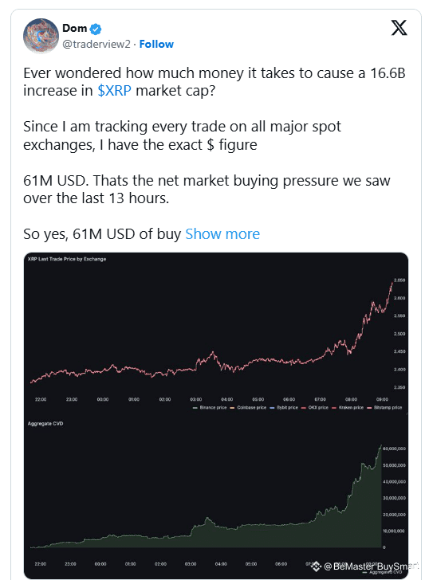Toggle Bitstamp price legend entry
The width and height of the screenshot is (425, 580).
[384, 407]
